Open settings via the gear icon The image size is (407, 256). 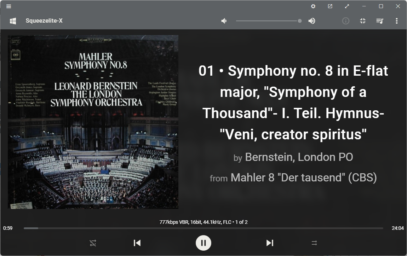[x=313, y=6]
